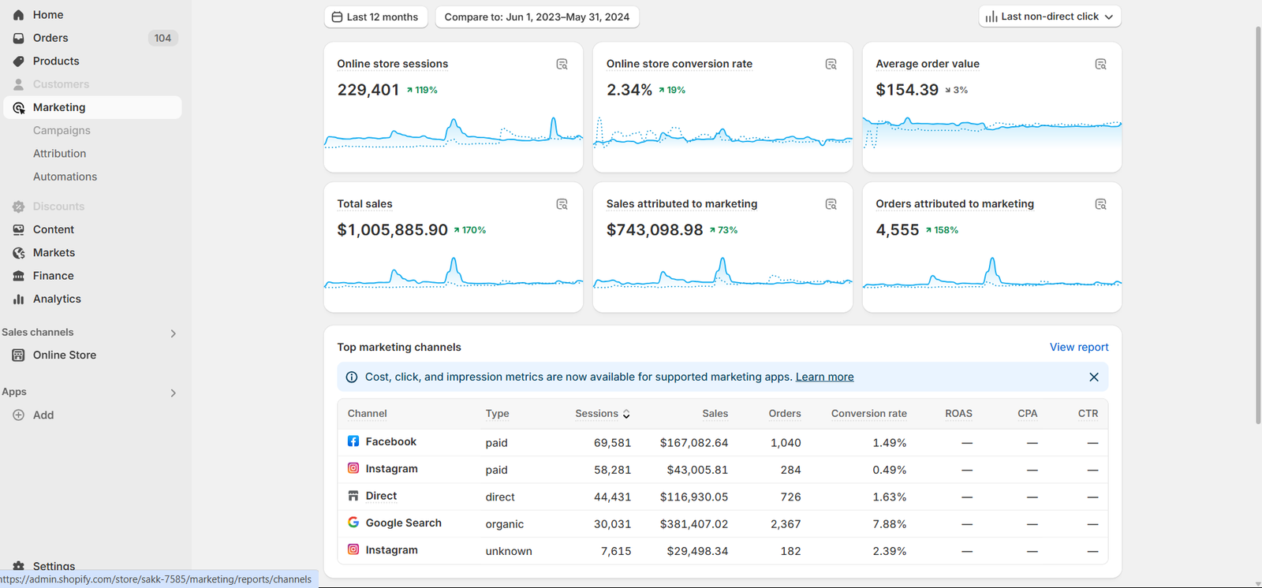Click the View report link
This screenshot has width=1262, height=588.
pyautogui.click(x=1079, y=347)
